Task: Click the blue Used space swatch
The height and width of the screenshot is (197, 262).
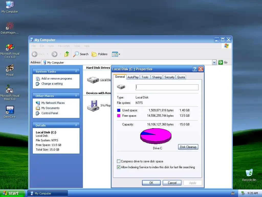Action: click(x=119, y=110)
